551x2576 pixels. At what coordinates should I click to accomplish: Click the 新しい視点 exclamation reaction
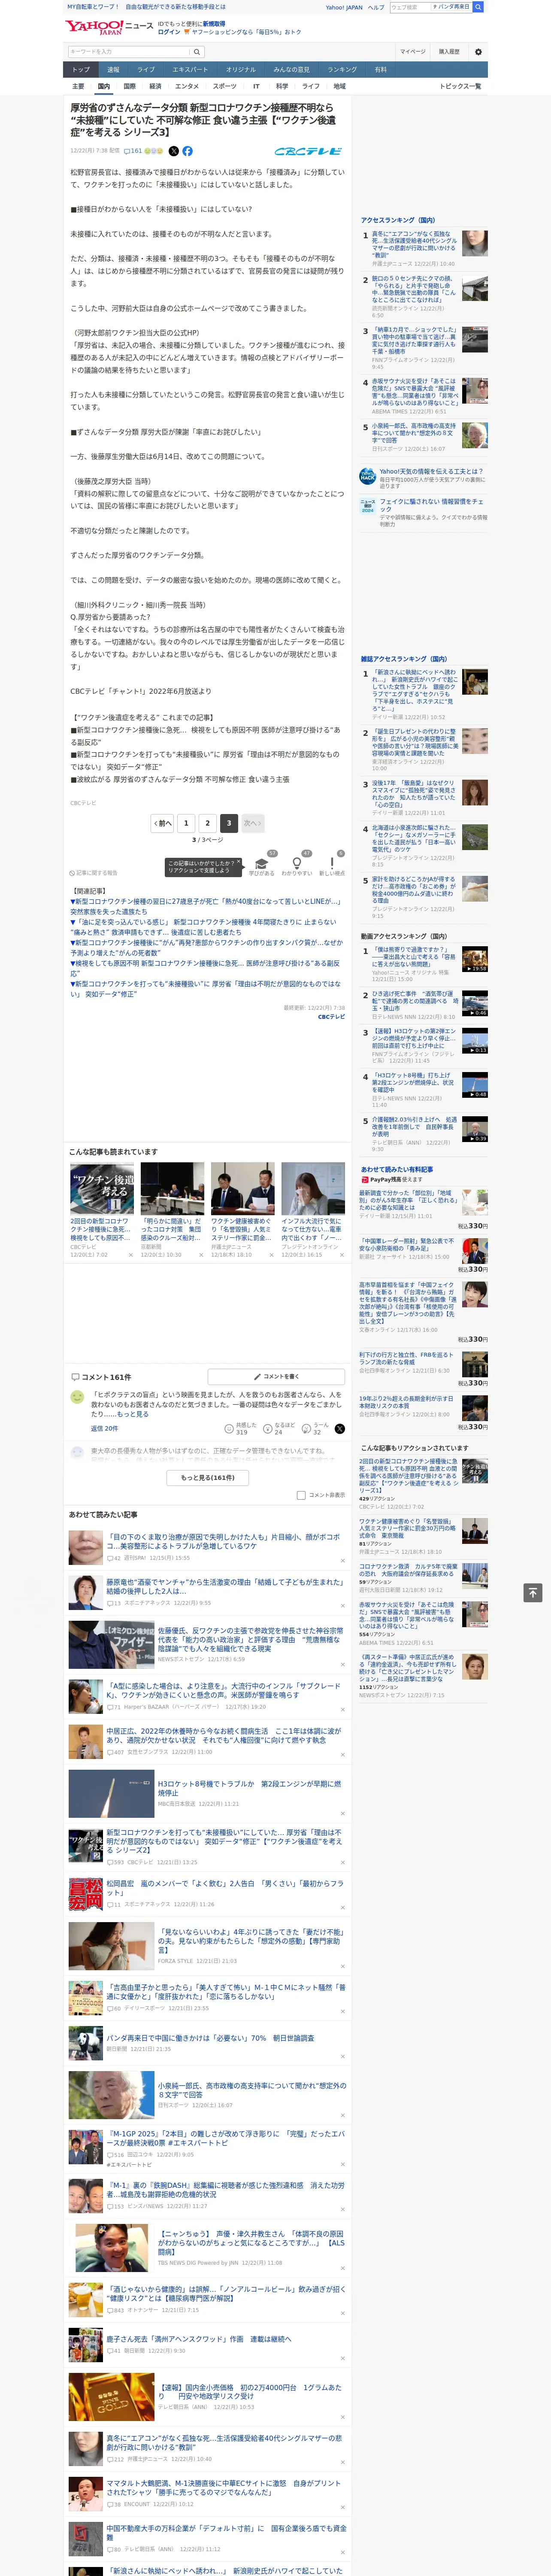[332, 863]
